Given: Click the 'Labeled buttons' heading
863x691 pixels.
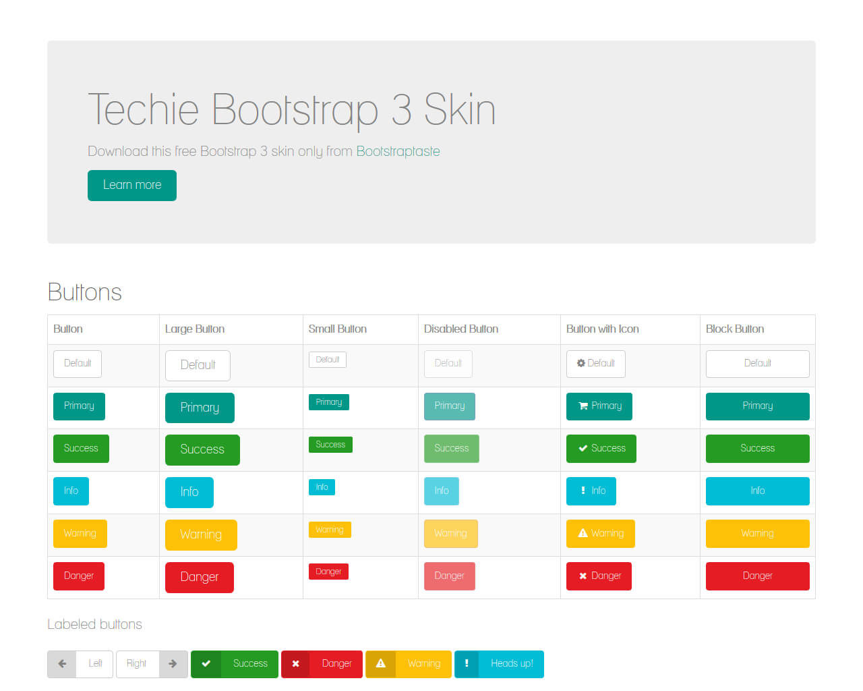Looking at the screenshot, I should [95, 625].
